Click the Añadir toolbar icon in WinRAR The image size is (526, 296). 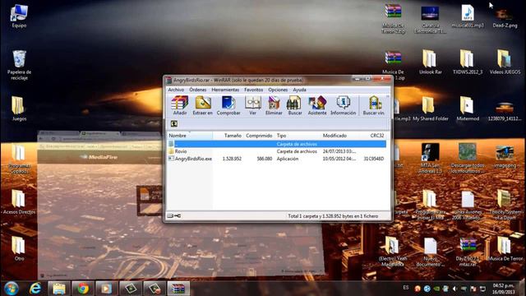click(x=179, y=105)
